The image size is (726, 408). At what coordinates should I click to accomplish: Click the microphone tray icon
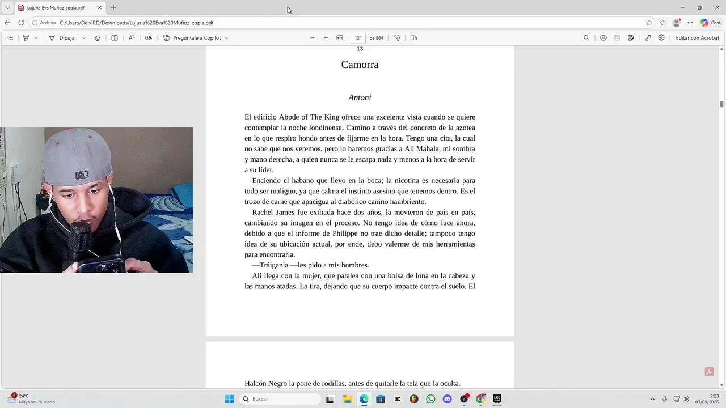coord(665,399)
